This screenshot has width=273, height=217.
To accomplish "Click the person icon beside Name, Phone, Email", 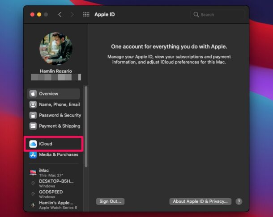I will [33, 104].
